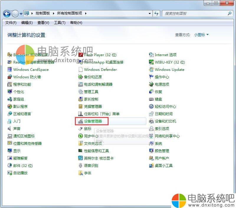
Task: Open the 帮助(H) menu
Action: pyautogui.click(x=76, y=23)
